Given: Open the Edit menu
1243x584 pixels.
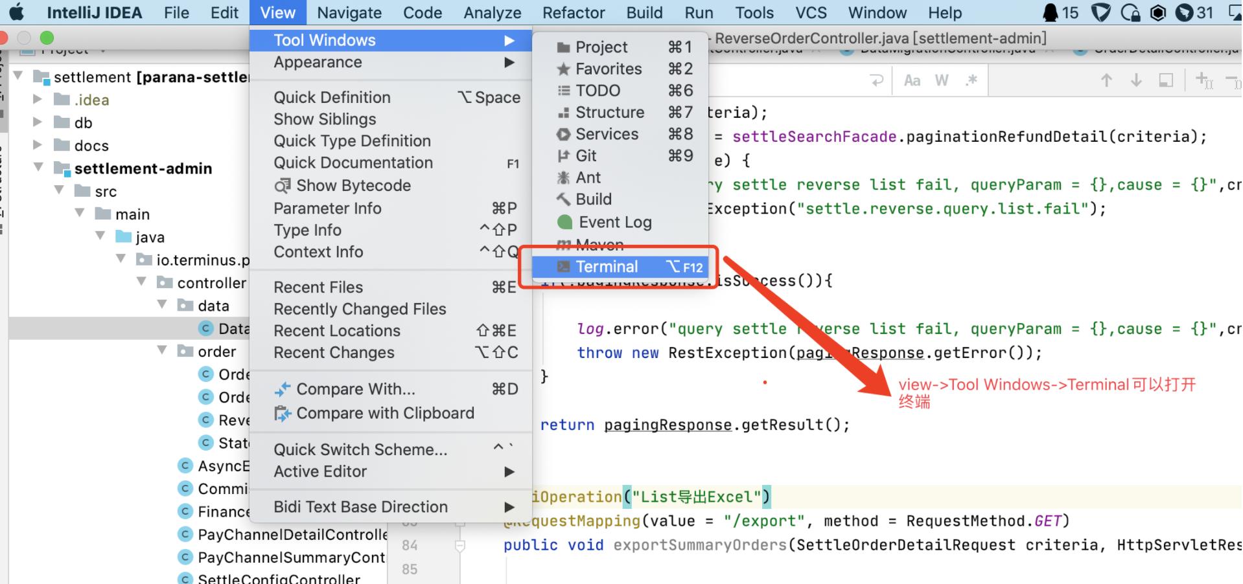Looking at the screenshot, I should click(224, 12).
